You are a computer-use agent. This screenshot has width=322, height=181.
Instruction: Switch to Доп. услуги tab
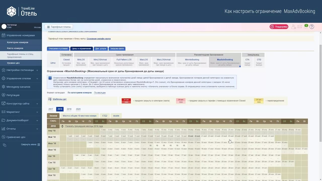(101, 49)
